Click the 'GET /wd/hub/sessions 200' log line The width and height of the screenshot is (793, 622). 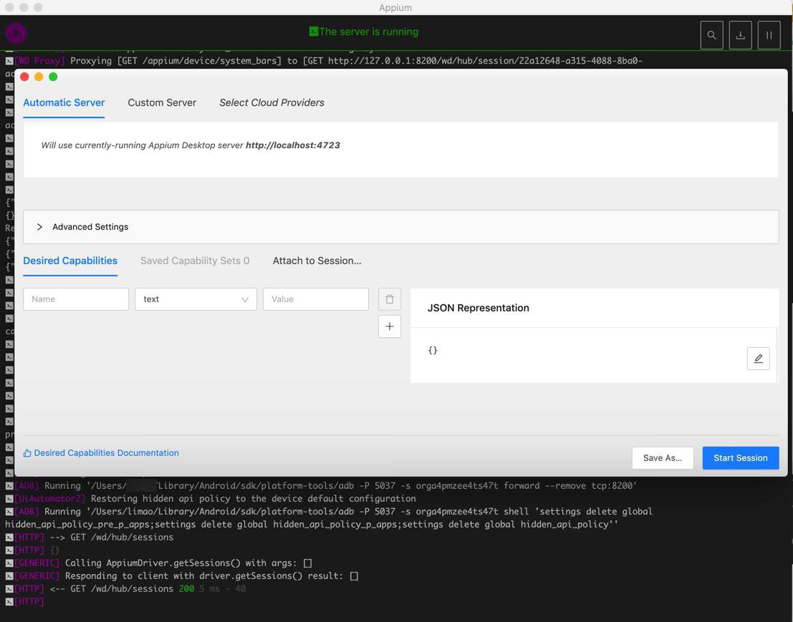pyautogui.click(x=125, y=588)
